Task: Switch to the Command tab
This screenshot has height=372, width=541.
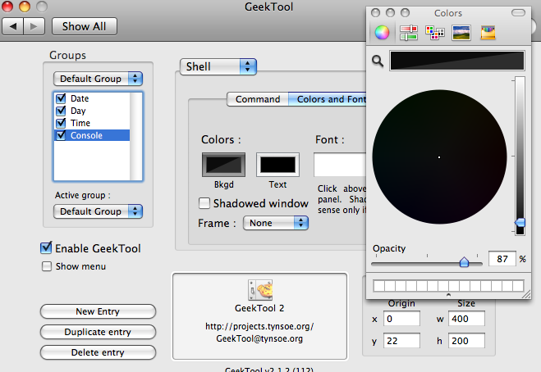Action: tap(258, 99)
